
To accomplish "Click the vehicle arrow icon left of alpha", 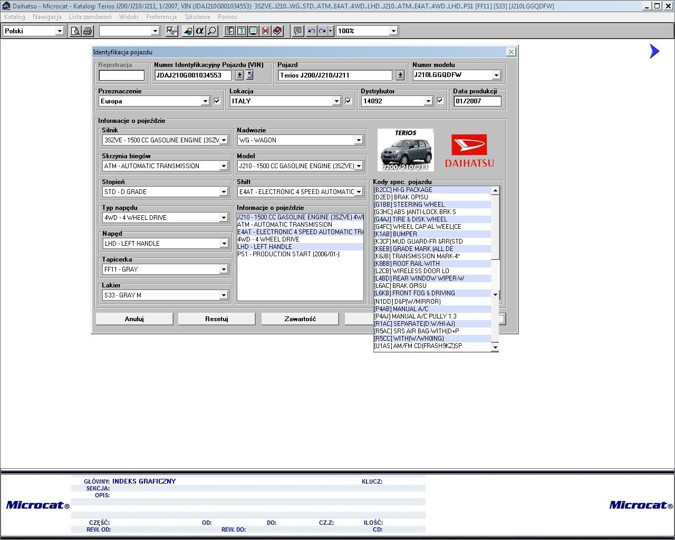I will (x=188, y=31).
